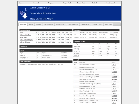Open the League menu
Image resolution: width=139 pixels, height=104 pixels.
coord(22,3)
